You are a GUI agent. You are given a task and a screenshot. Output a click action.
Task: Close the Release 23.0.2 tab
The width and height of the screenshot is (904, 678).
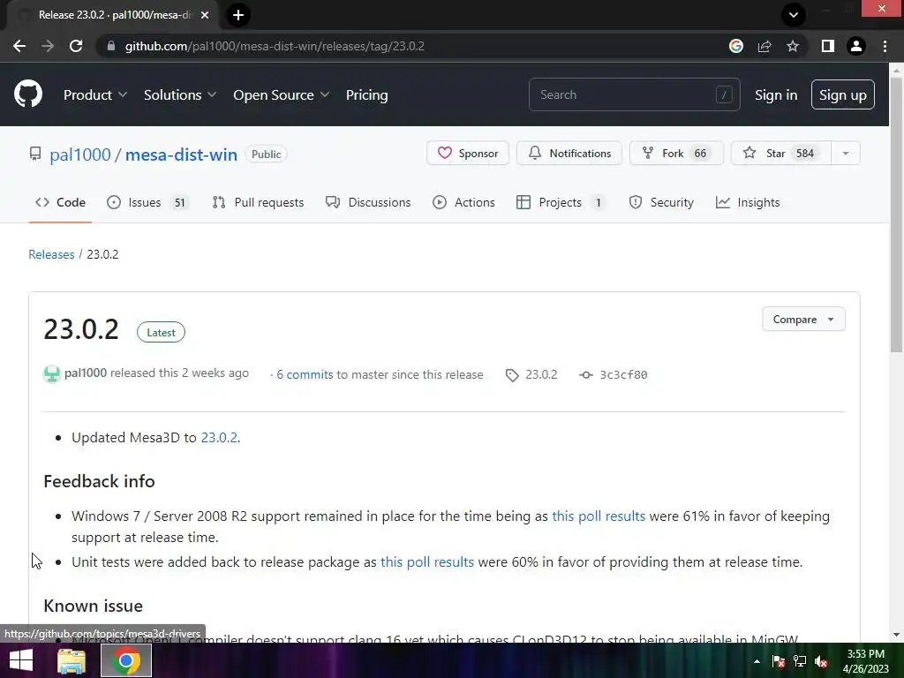(205, 15)
